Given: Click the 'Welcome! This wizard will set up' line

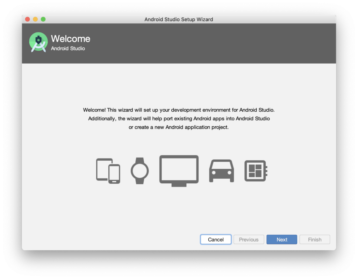Looking at the screenshot, I should coord(179,110).
